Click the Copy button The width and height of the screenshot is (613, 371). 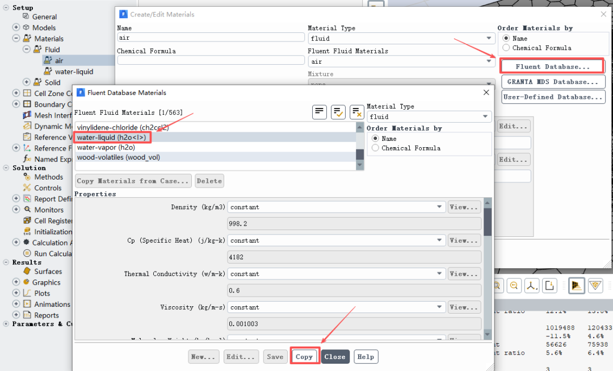(304, 357)
